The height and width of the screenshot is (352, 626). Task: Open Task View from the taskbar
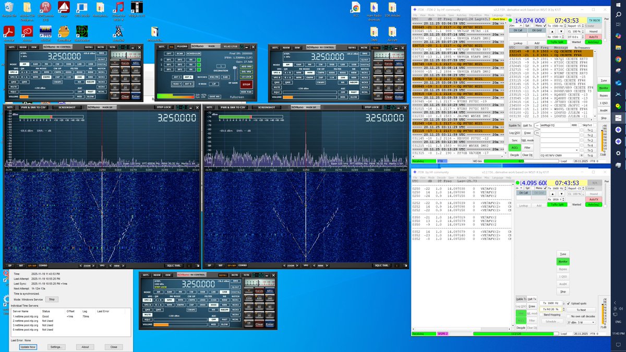pos(618,24)
